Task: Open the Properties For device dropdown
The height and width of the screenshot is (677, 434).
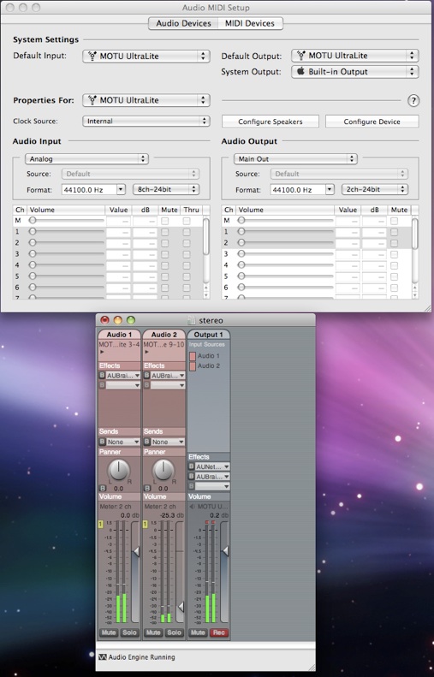Action: click(x=146, y=100)
